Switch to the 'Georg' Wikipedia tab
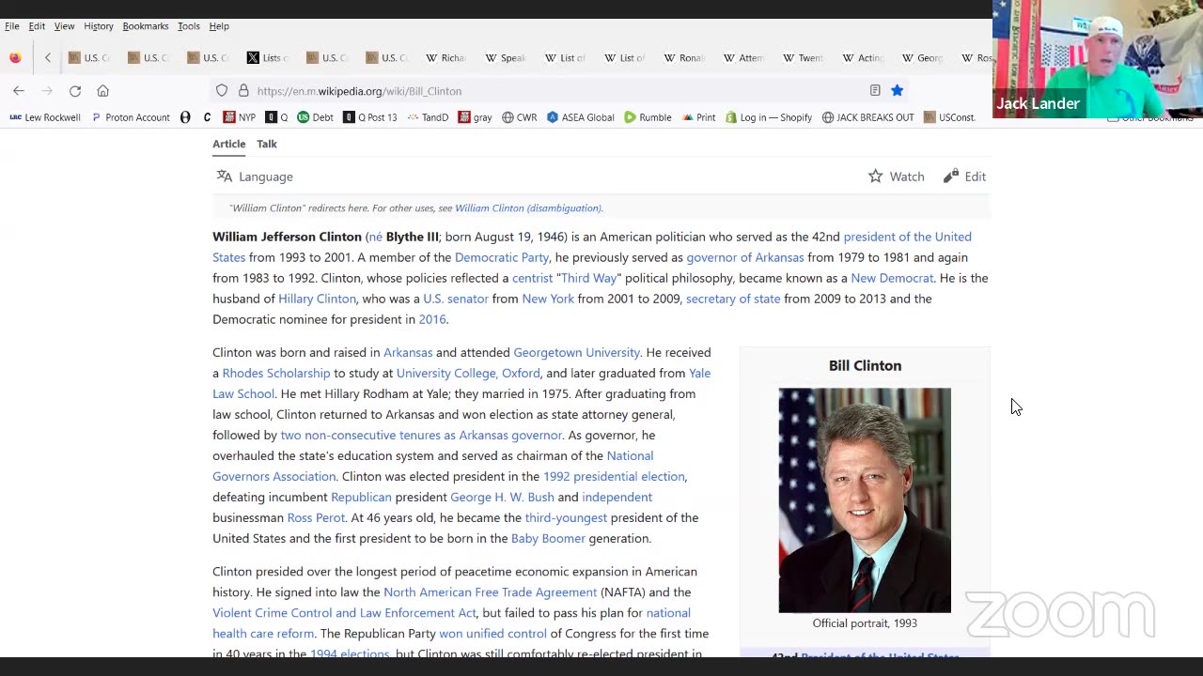This screenshot has height=676, width=1203. (922, 57)
